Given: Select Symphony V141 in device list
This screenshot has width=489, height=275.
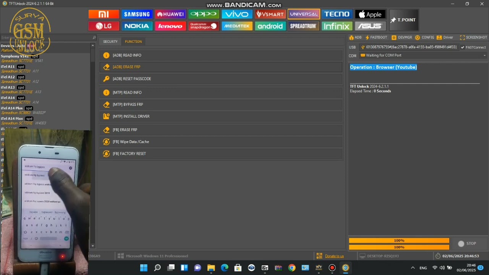Looking at the screenshot, I should pyautogui.click(x=45, y=58).
